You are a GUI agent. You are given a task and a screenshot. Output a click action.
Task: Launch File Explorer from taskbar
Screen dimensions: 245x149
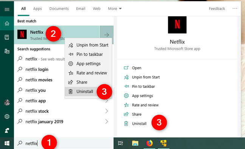(x=135, y=143)
